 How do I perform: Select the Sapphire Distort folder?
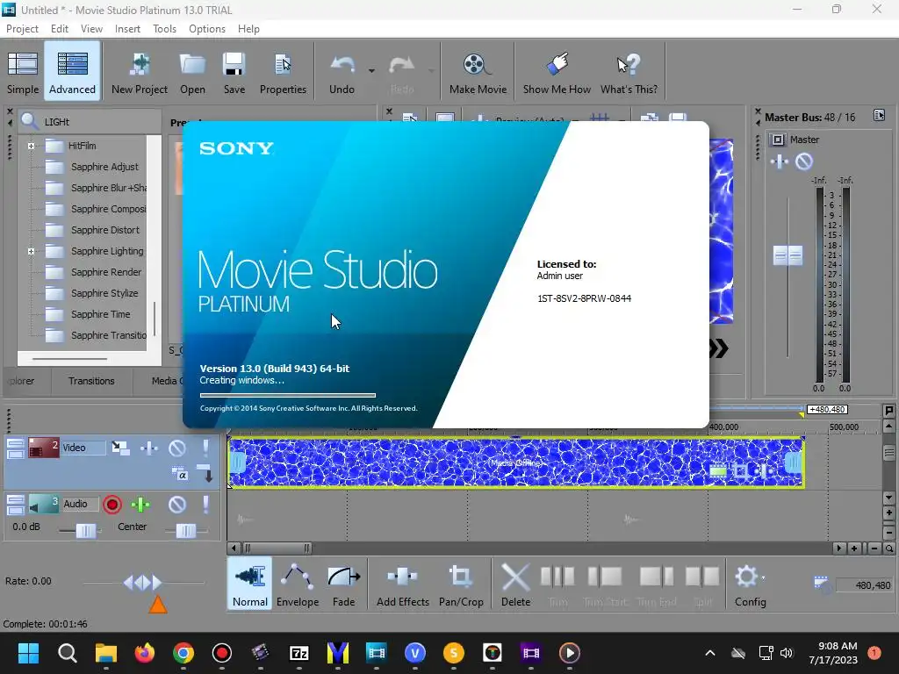(x=105, y=231)
